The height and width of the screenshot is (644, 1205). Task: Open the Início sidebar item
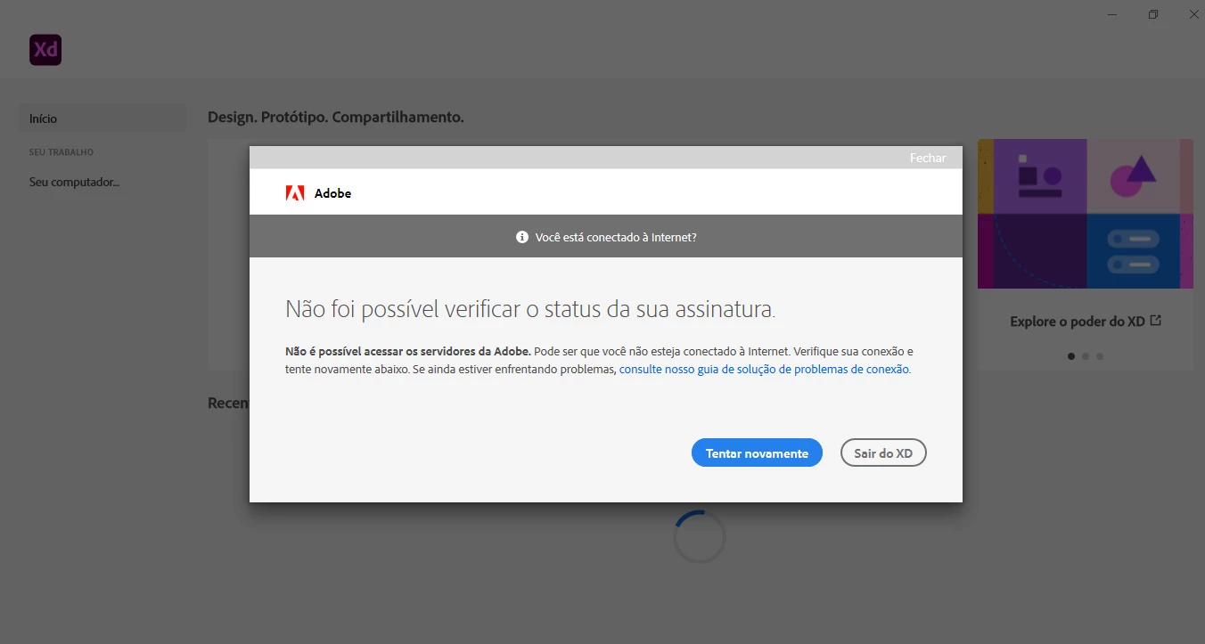click(102, 118)
